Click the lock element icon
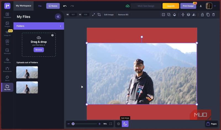Viewport: 221px width, 130px height. coord(202,15)
